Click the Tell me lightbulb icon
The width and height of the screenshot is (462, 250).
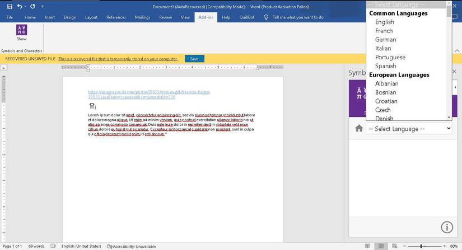[x=266, y=17]
